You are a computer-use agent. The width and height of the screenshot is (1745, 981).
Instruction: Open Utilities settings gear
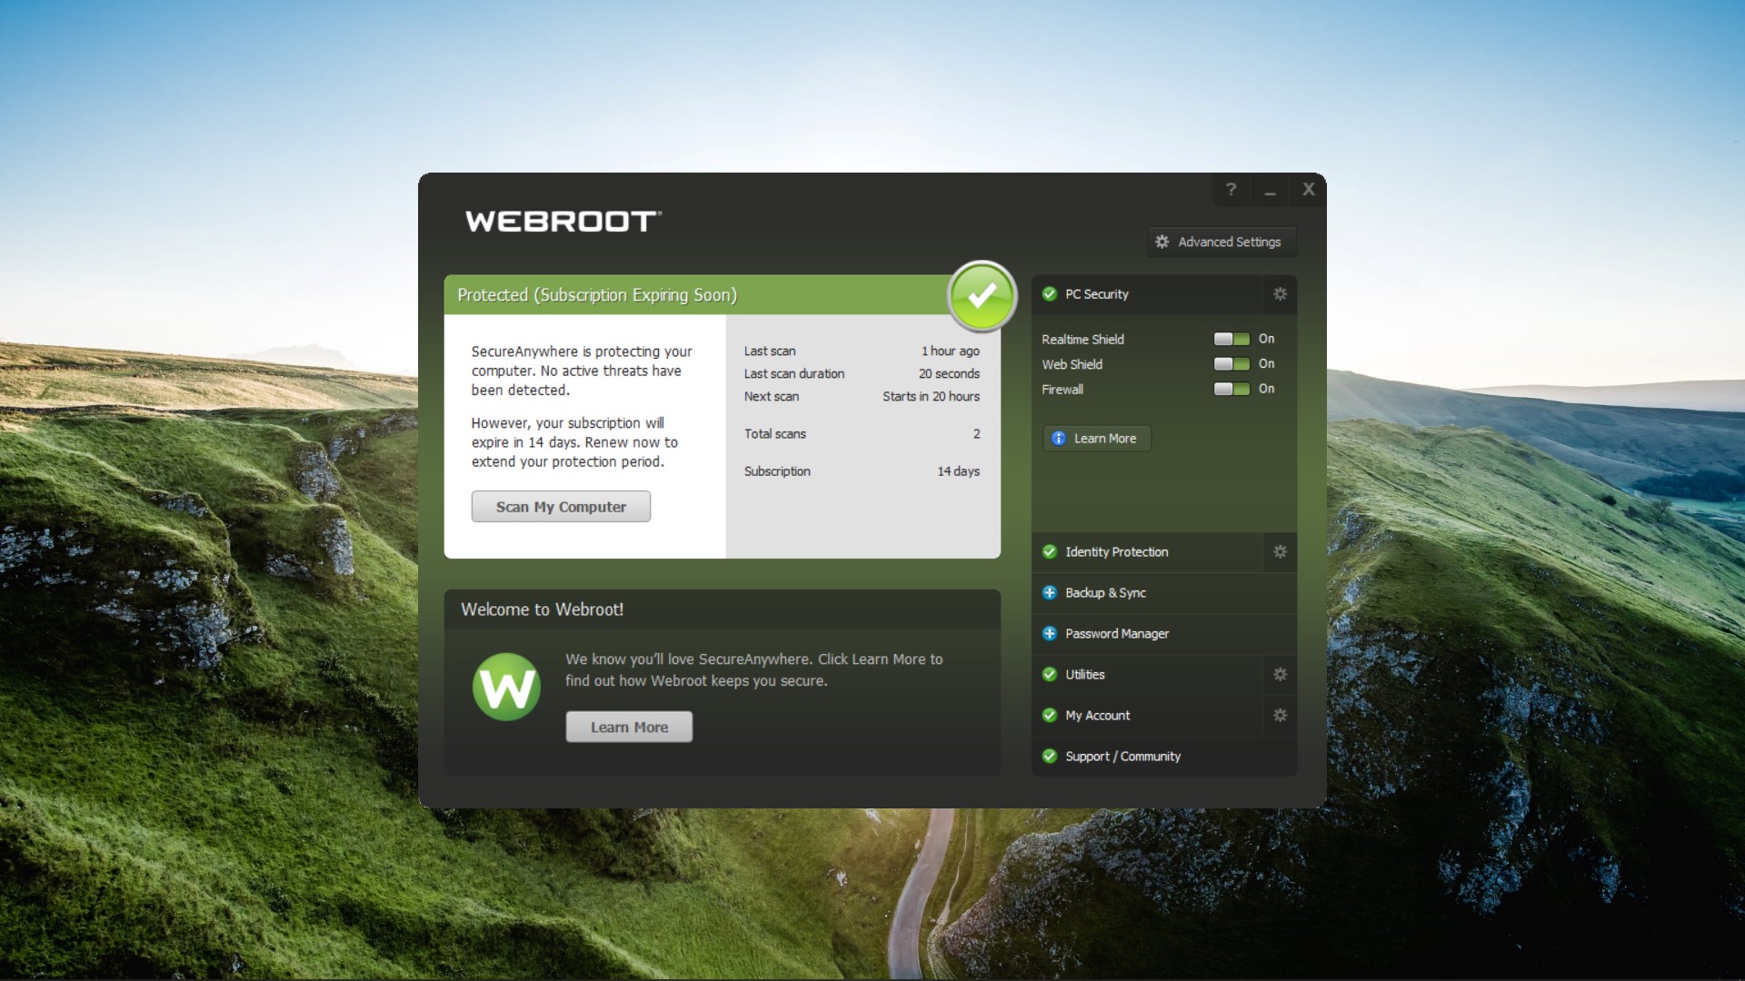1280,673
